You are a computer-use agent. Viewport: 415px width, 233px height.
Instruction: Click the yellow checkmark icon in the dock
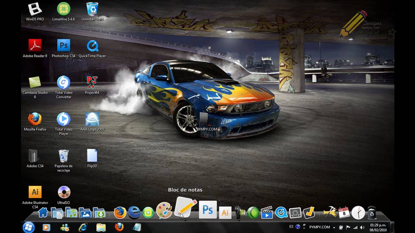click(x=309, y=213)
